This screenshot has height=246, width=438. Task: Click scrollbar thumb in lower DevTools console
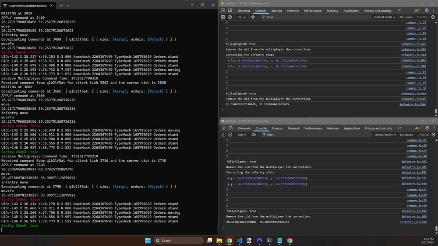coord(436,229)
